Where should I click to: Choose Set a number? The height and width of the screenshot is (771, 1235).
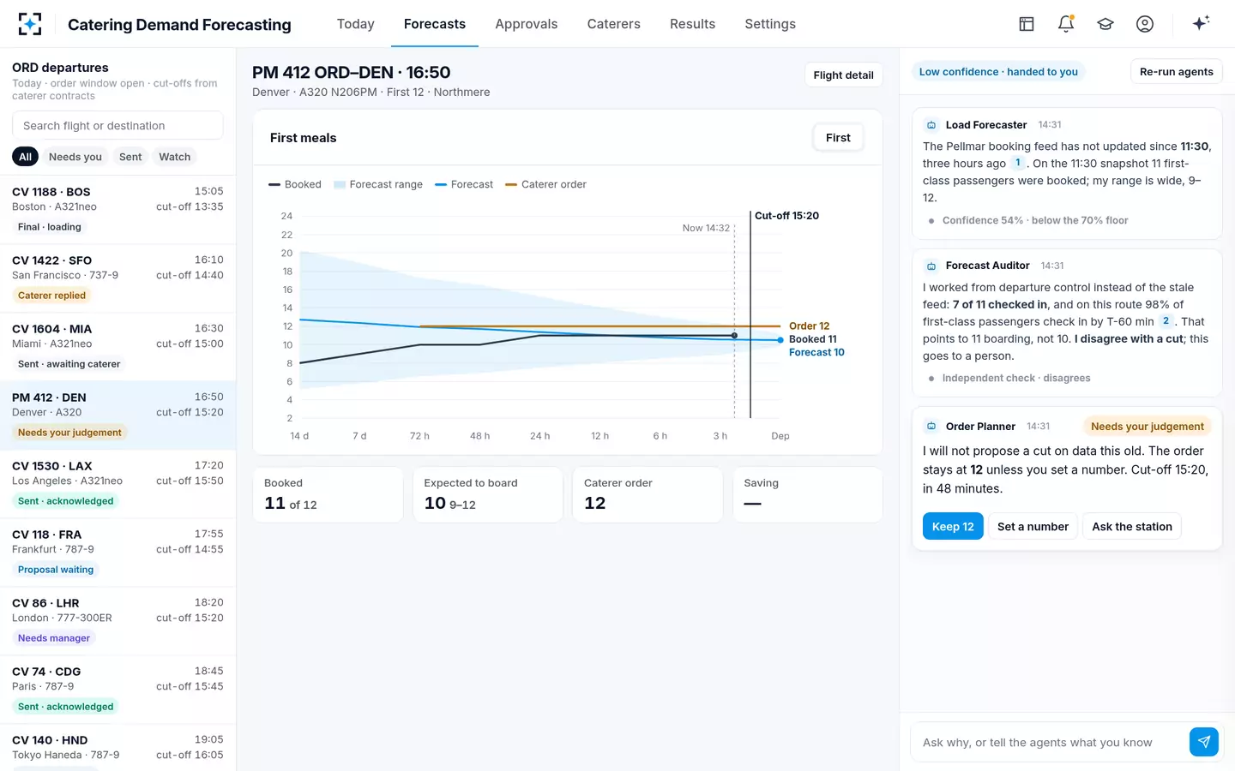click(1033, 527)
